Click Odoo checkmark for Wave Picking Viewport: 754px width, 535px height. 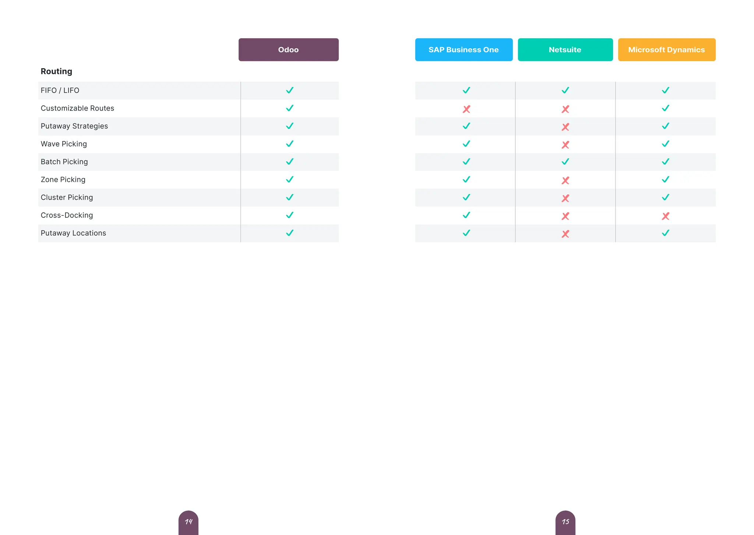[x=290, y=144]
